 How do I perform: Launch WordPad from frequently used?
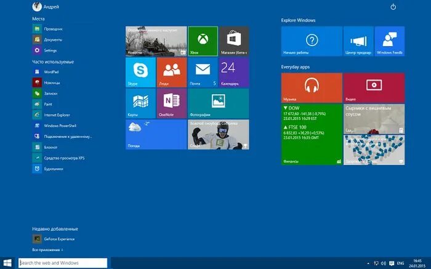click(46, 72)
